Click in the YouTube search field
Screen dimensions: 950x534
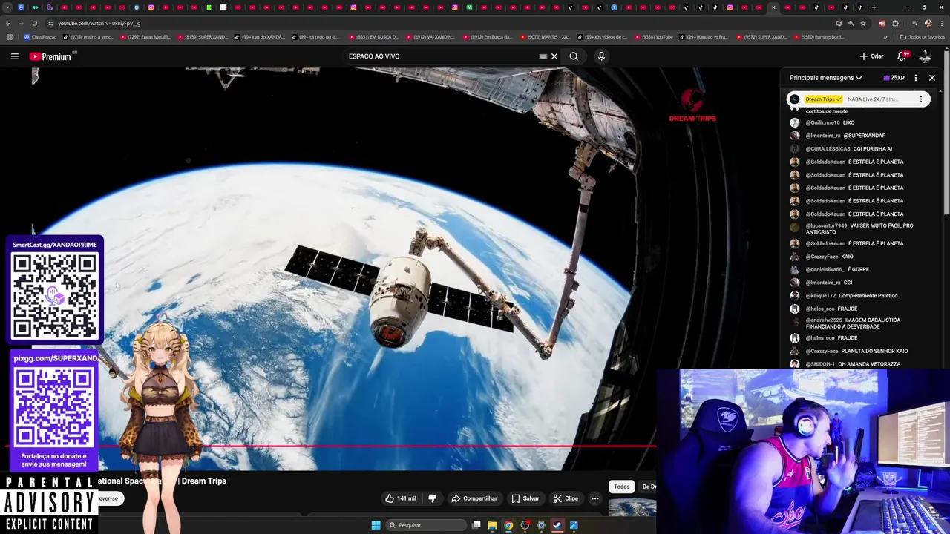[x=442, y=56]
